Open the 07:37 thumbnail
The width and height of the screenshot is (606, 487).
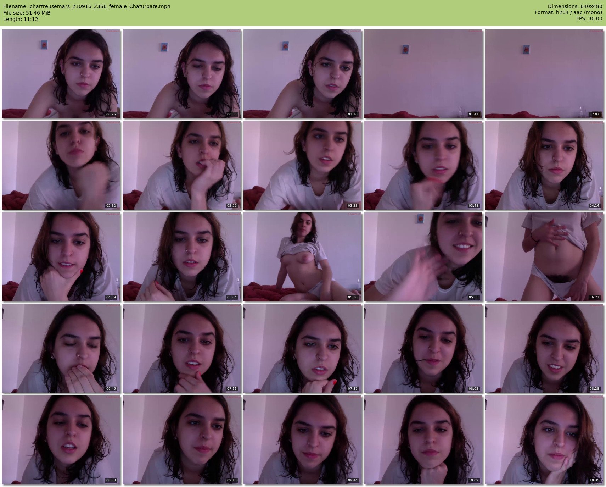[x=303, y=348]
